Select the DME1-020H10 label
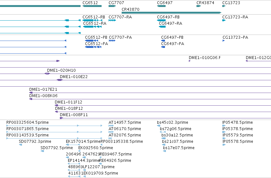 tap(61, 70)
